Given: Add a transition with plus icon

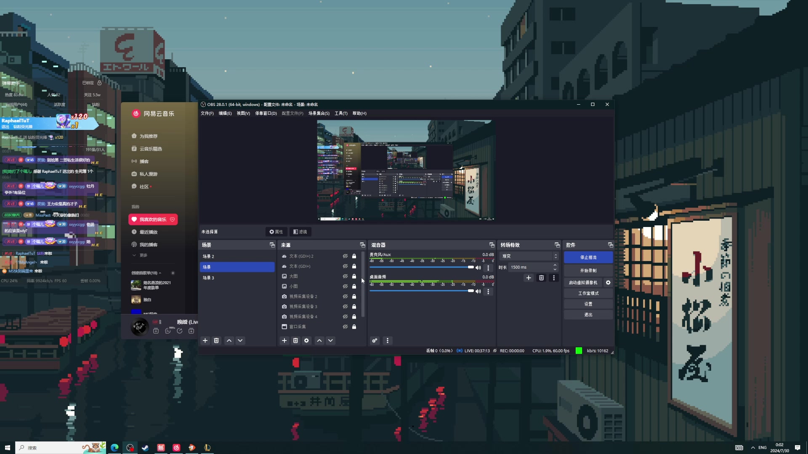Looking at the screenshot, I should (529, 278).
